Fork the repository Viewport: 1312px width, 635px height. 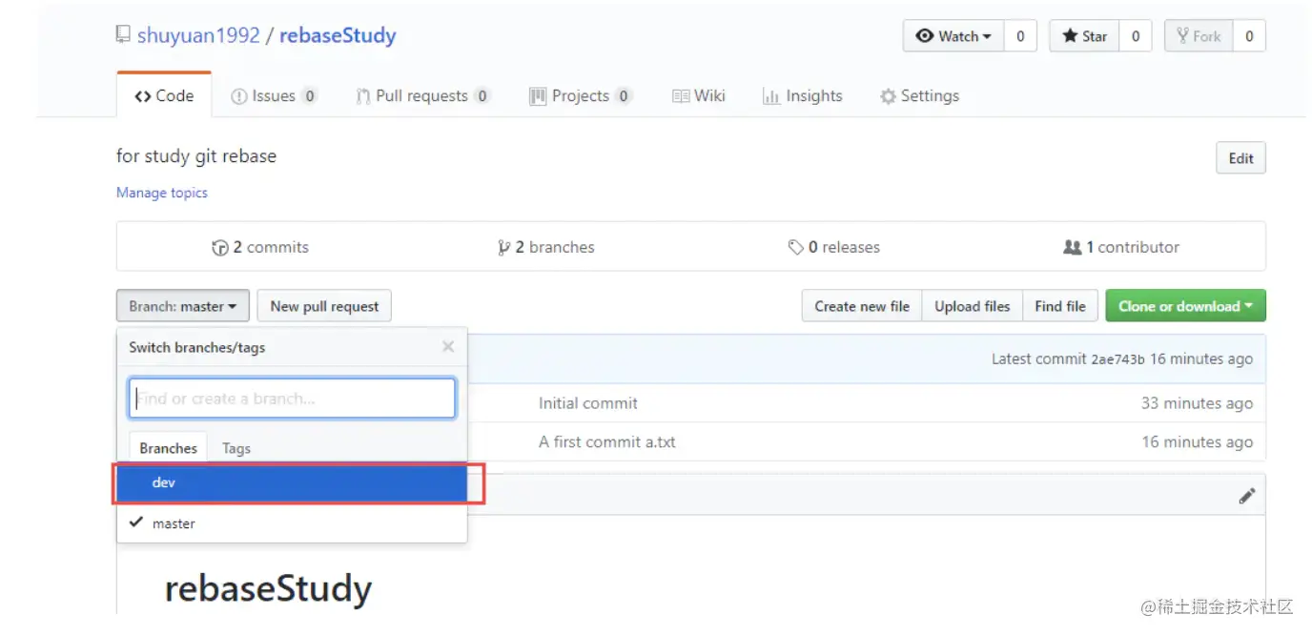(x=1199, y=36)
